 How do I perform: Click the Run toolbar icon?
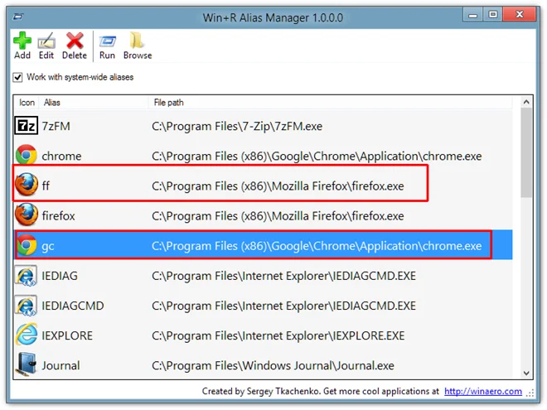click(x=107, y=41)
